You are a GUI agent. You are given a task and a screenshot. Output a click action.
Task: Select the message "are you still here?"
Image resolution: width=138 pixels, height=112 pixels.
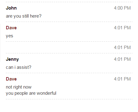(24, 16)
